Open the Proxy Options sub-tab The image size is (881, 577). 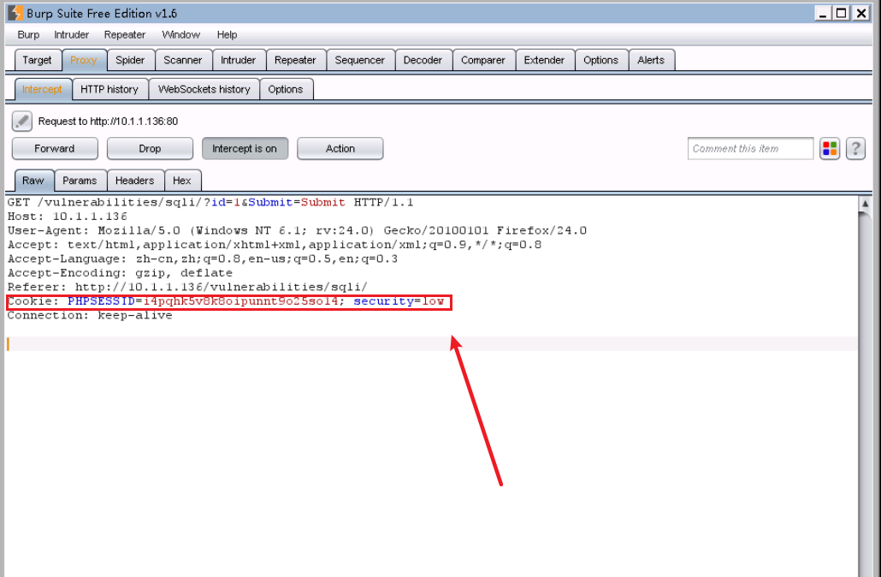pos(286,89)
